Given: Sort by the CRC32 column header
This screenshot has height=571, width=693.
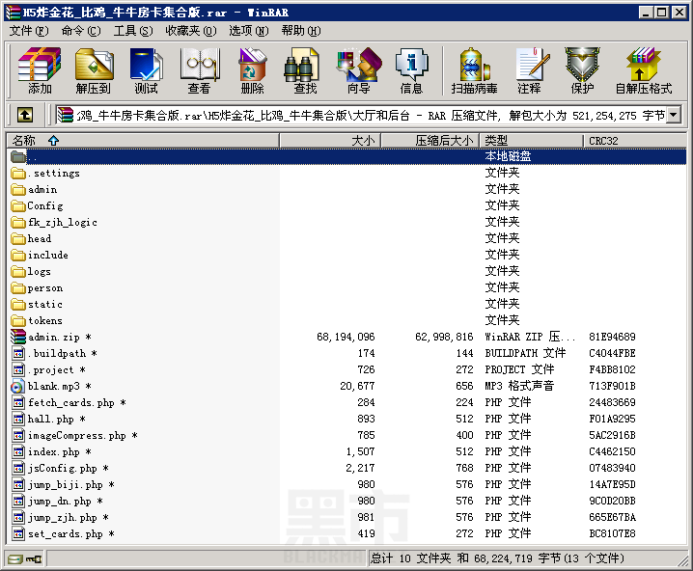Looking at the screenshot, I should coord(635,141).
